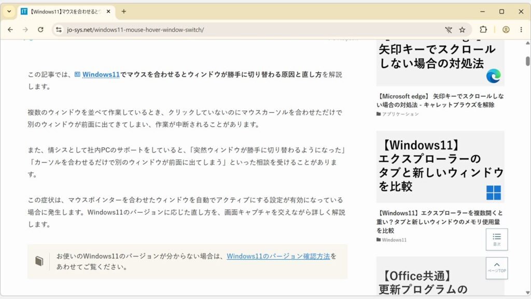531x299 pixels.
Task: Reload the current page
Action: [x=40, y=30]
